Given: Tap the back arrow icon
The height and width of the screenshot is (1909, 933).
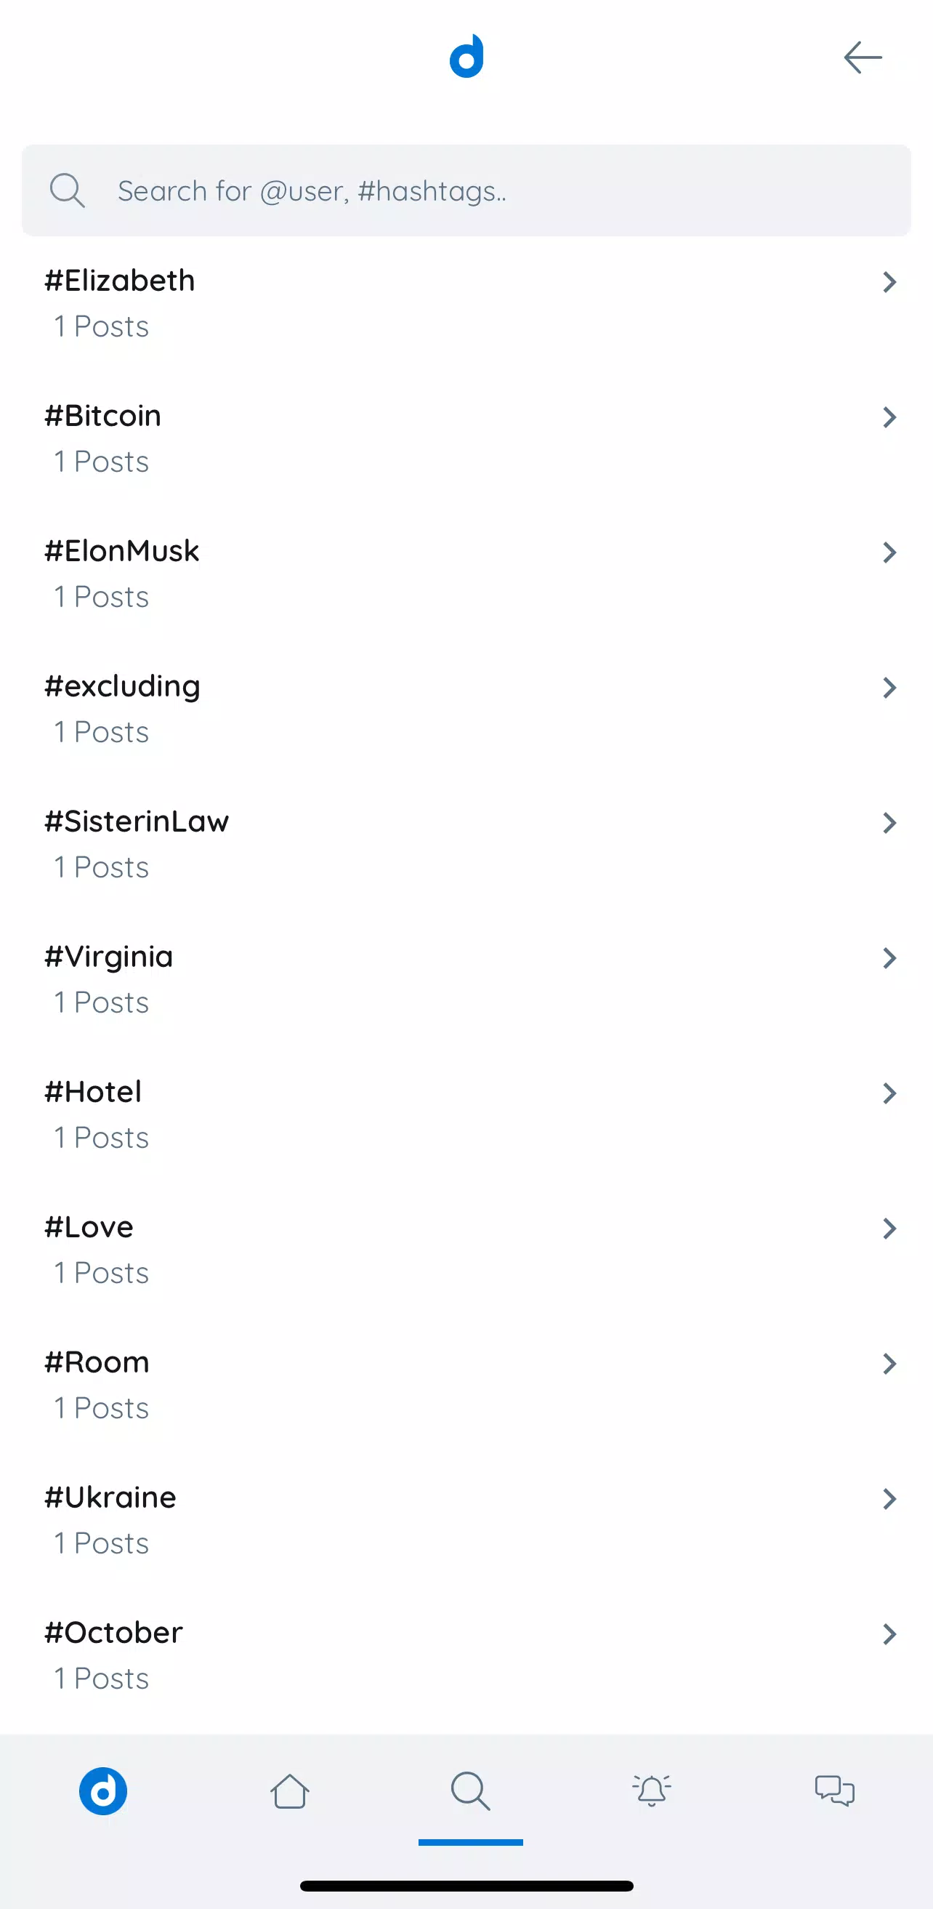Looking at the screenshot, I should (x=863, y=57).
